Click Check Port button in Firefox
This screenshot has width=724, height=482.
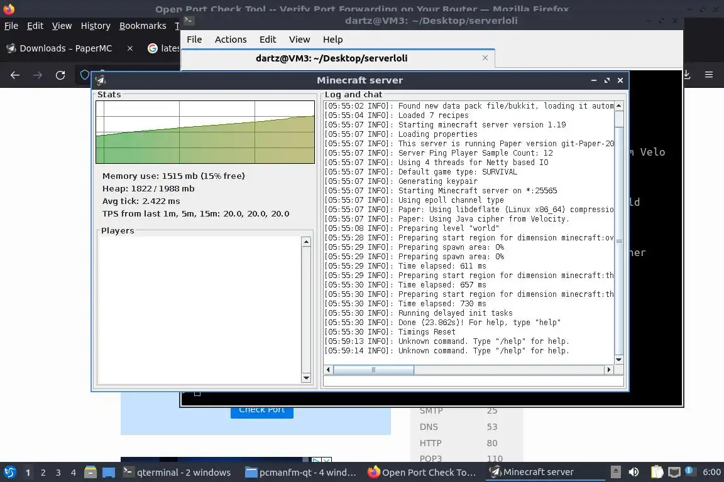click(x=262, y=410)
